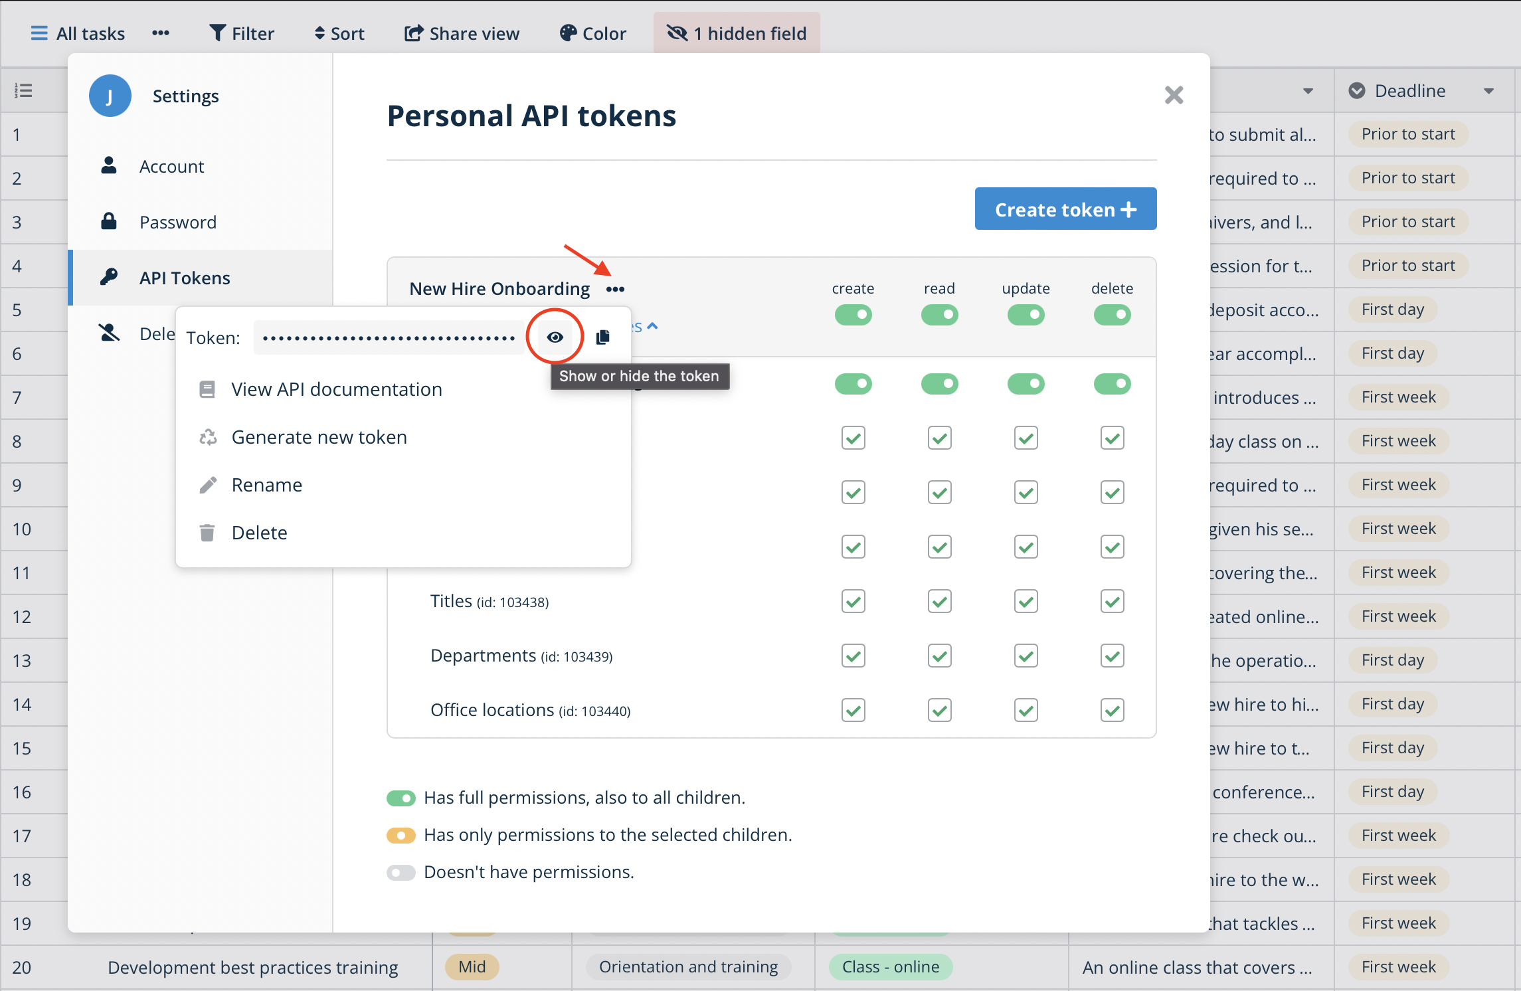Click the Filter funnel icon
This screenshot has height=991, width=1521.
tap(218, 33)
